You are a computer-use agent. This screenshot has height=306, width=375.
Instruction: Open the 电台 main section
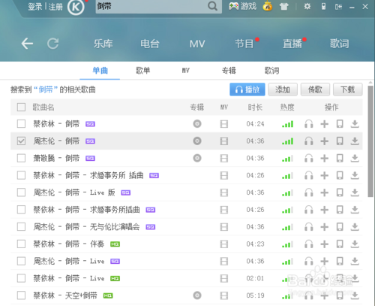click(150, 44)
